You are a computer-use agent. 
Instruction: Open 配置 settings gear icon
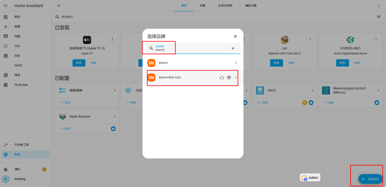click(6, 155)
